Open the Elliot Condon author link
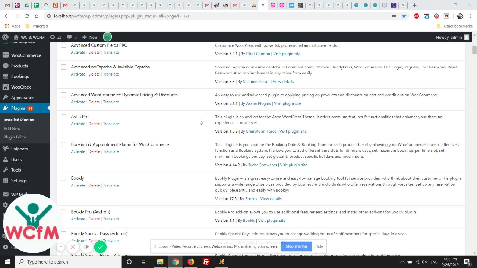This screenshot has width=477, height=268. (258, 54)
